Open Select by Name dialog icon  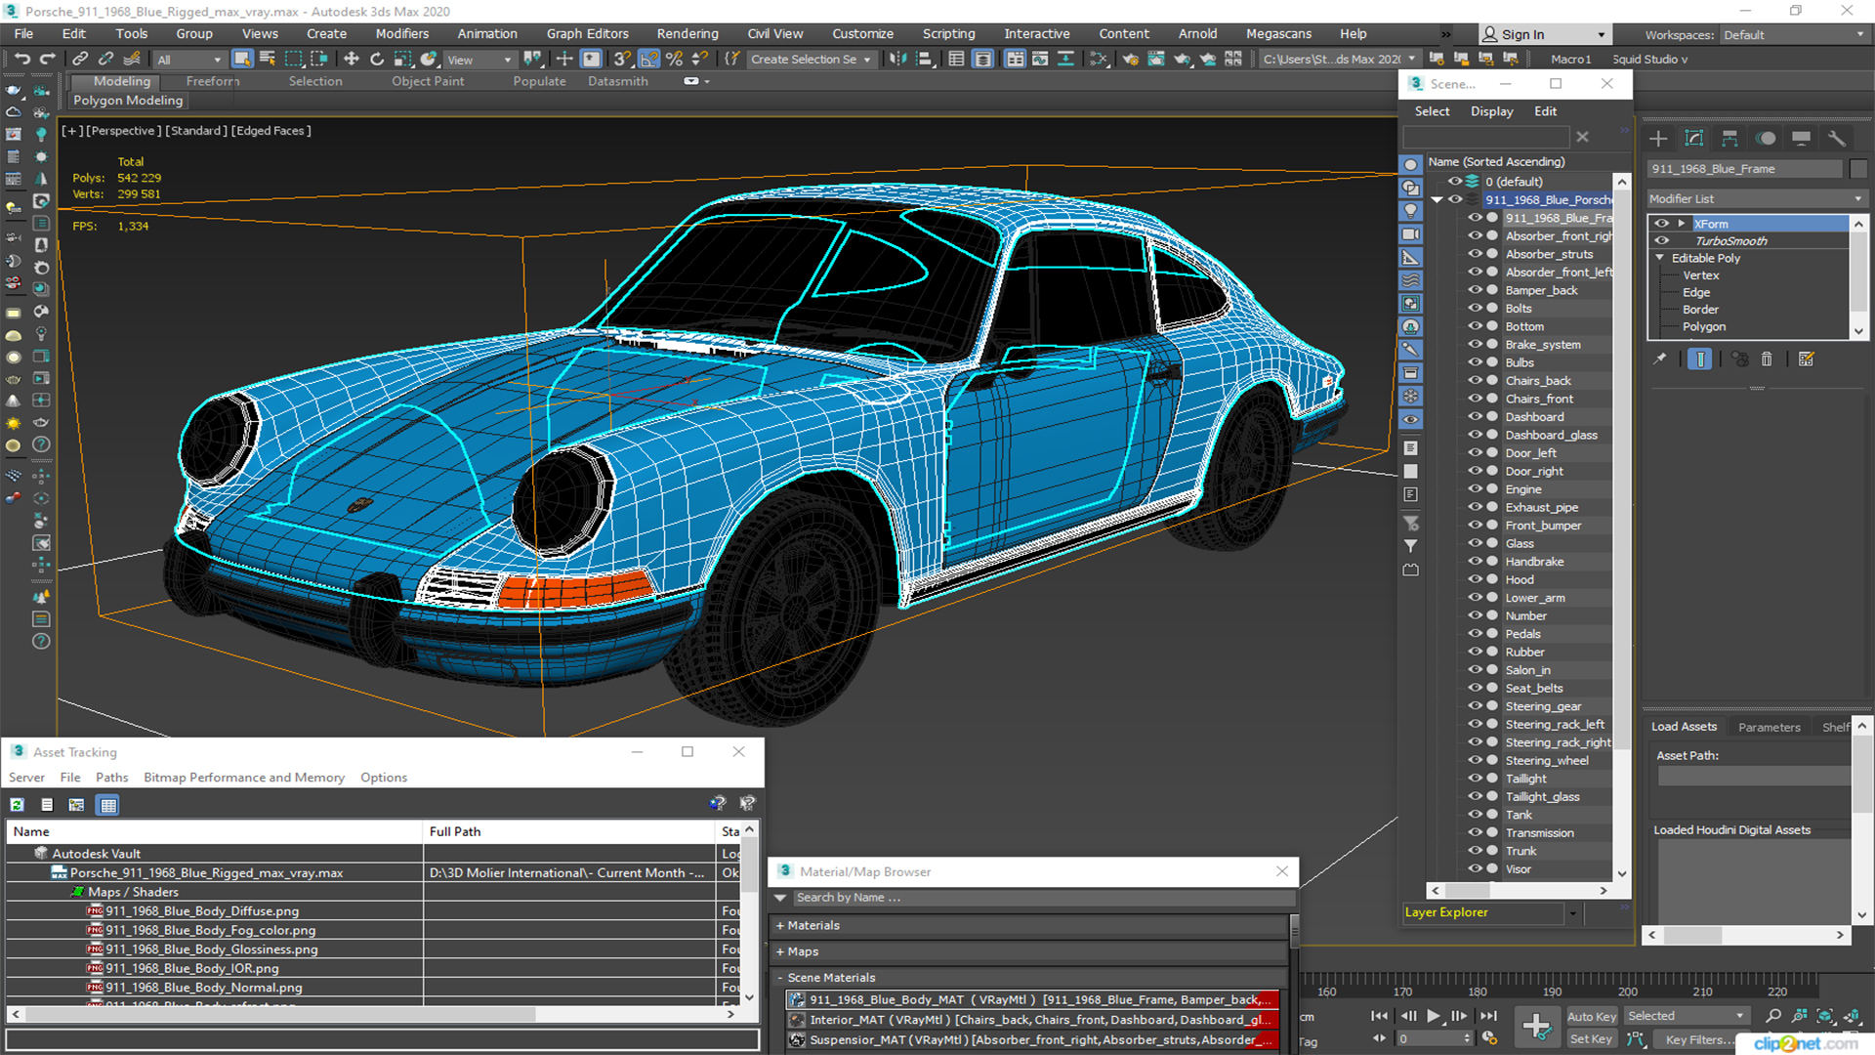tap(268, 59)
